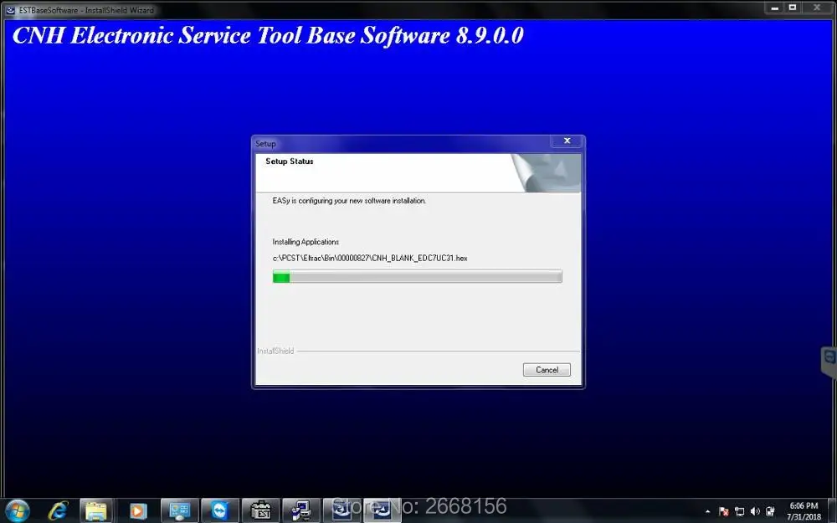
Task: Open the Action Center flag icon
Action: pos(724,511)
